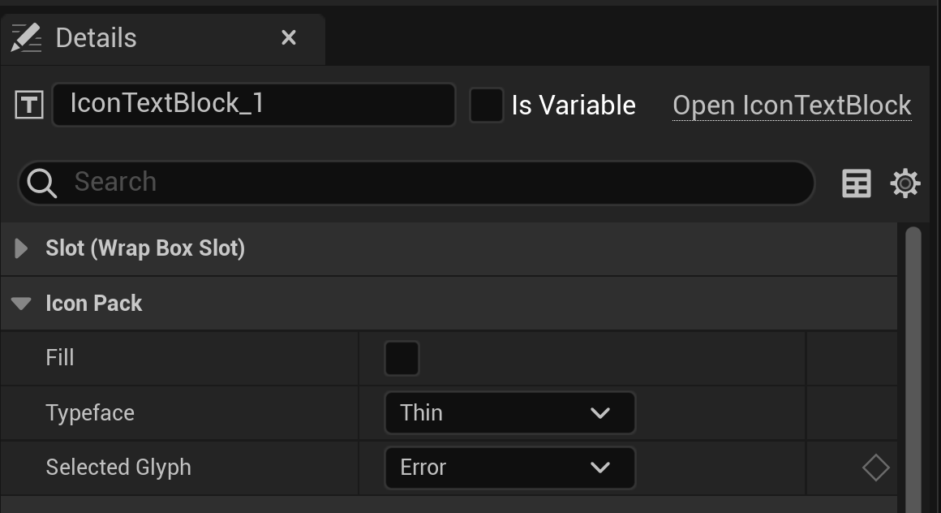941x513 pixels.
Task: Click the IconTextBlock_1 name field
Action: click(254, 105)
